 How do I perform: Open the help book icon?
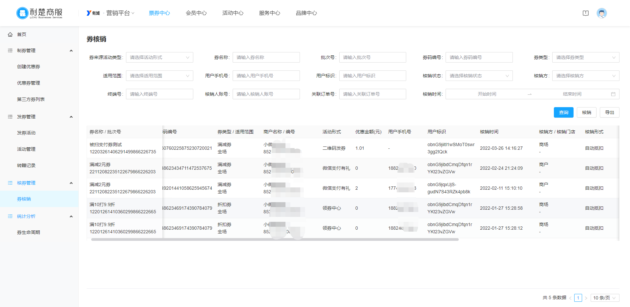[x=586, y=13]
